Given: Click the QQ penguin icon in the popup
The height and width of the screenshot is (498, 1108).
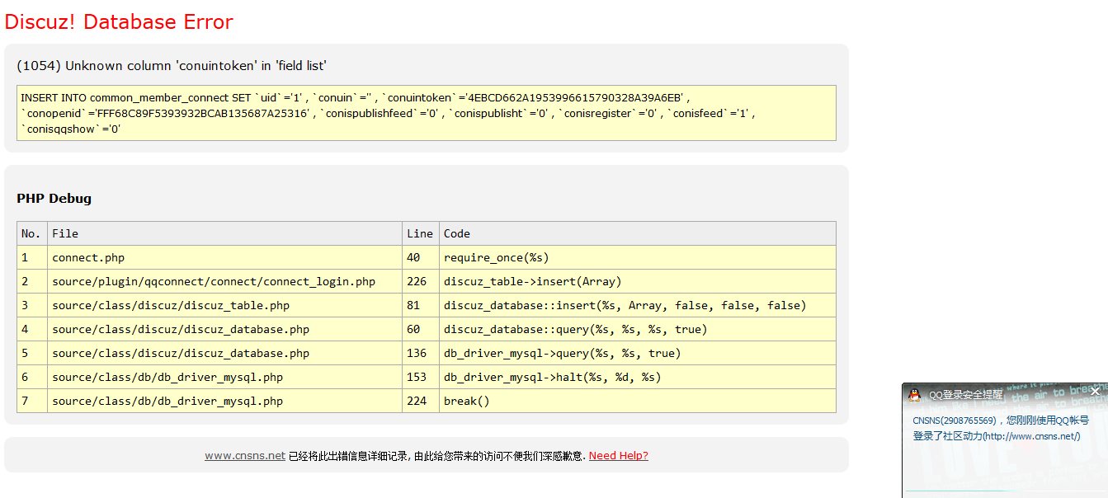Looking at the screenshot, I should pyautogui.click(x=914, y=395).
